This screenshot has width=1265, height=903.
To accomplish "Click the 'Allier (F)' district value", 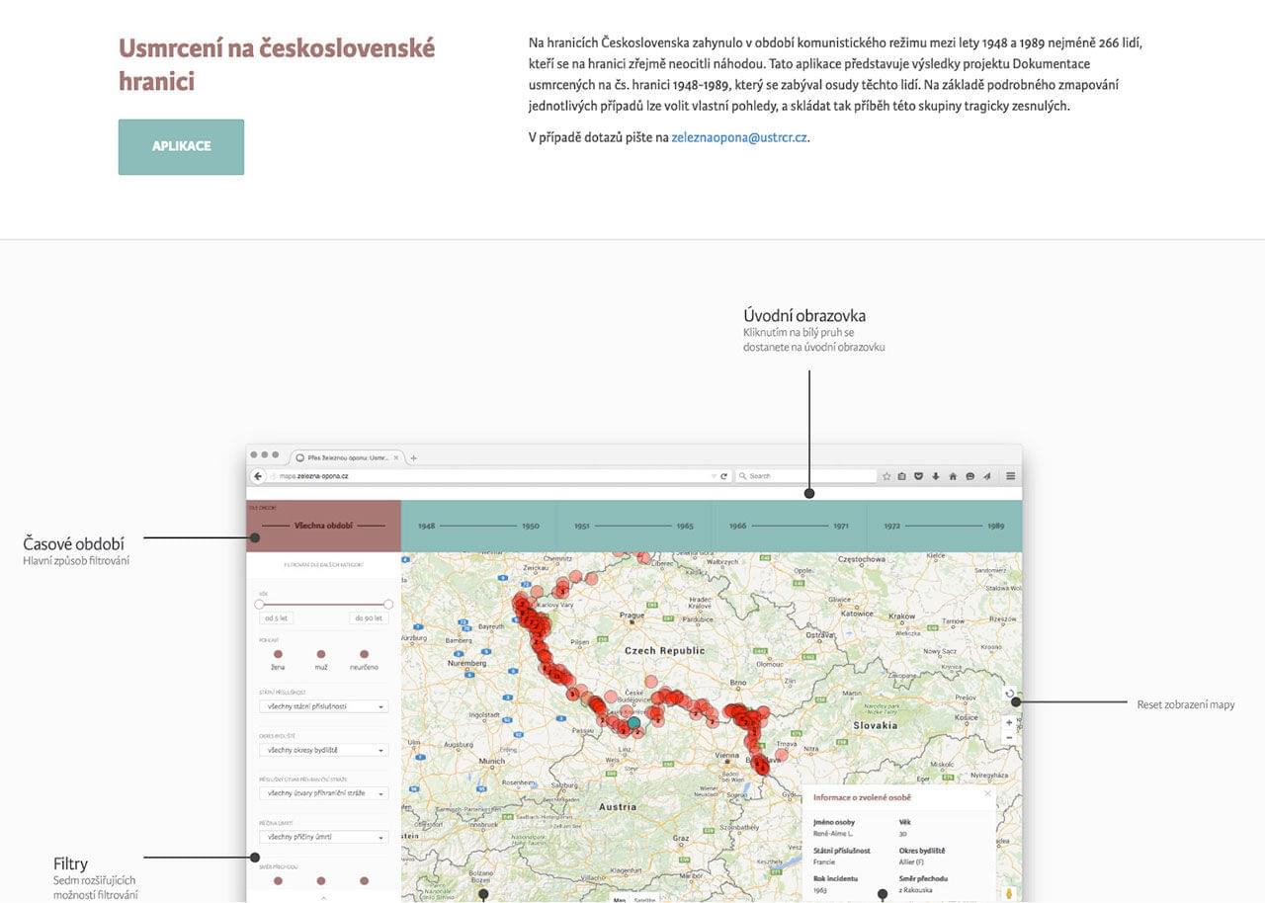I will coord(911,862).
